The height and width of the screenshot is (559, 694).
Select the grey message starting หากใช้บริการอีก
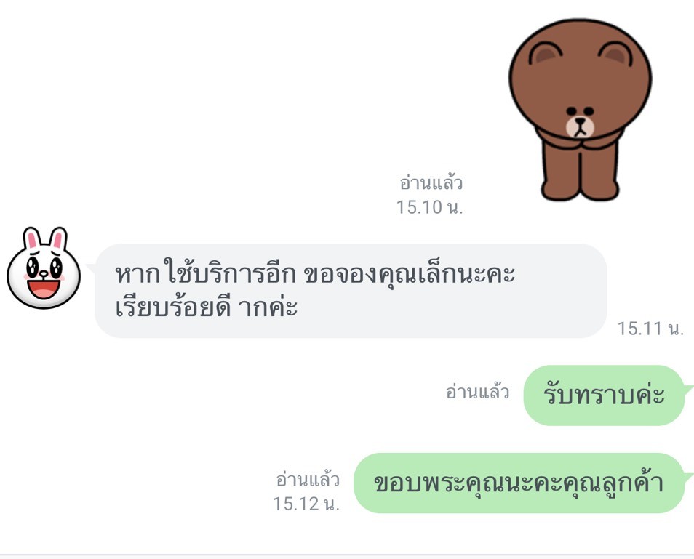point(351,291)
